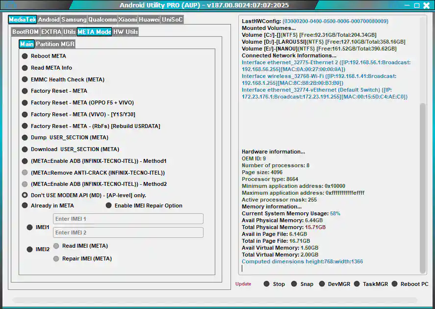This screenshot has height=309, width=435.
Task: Select Factory Reset META Rebuild USRDATA
Action: point(91,126)
